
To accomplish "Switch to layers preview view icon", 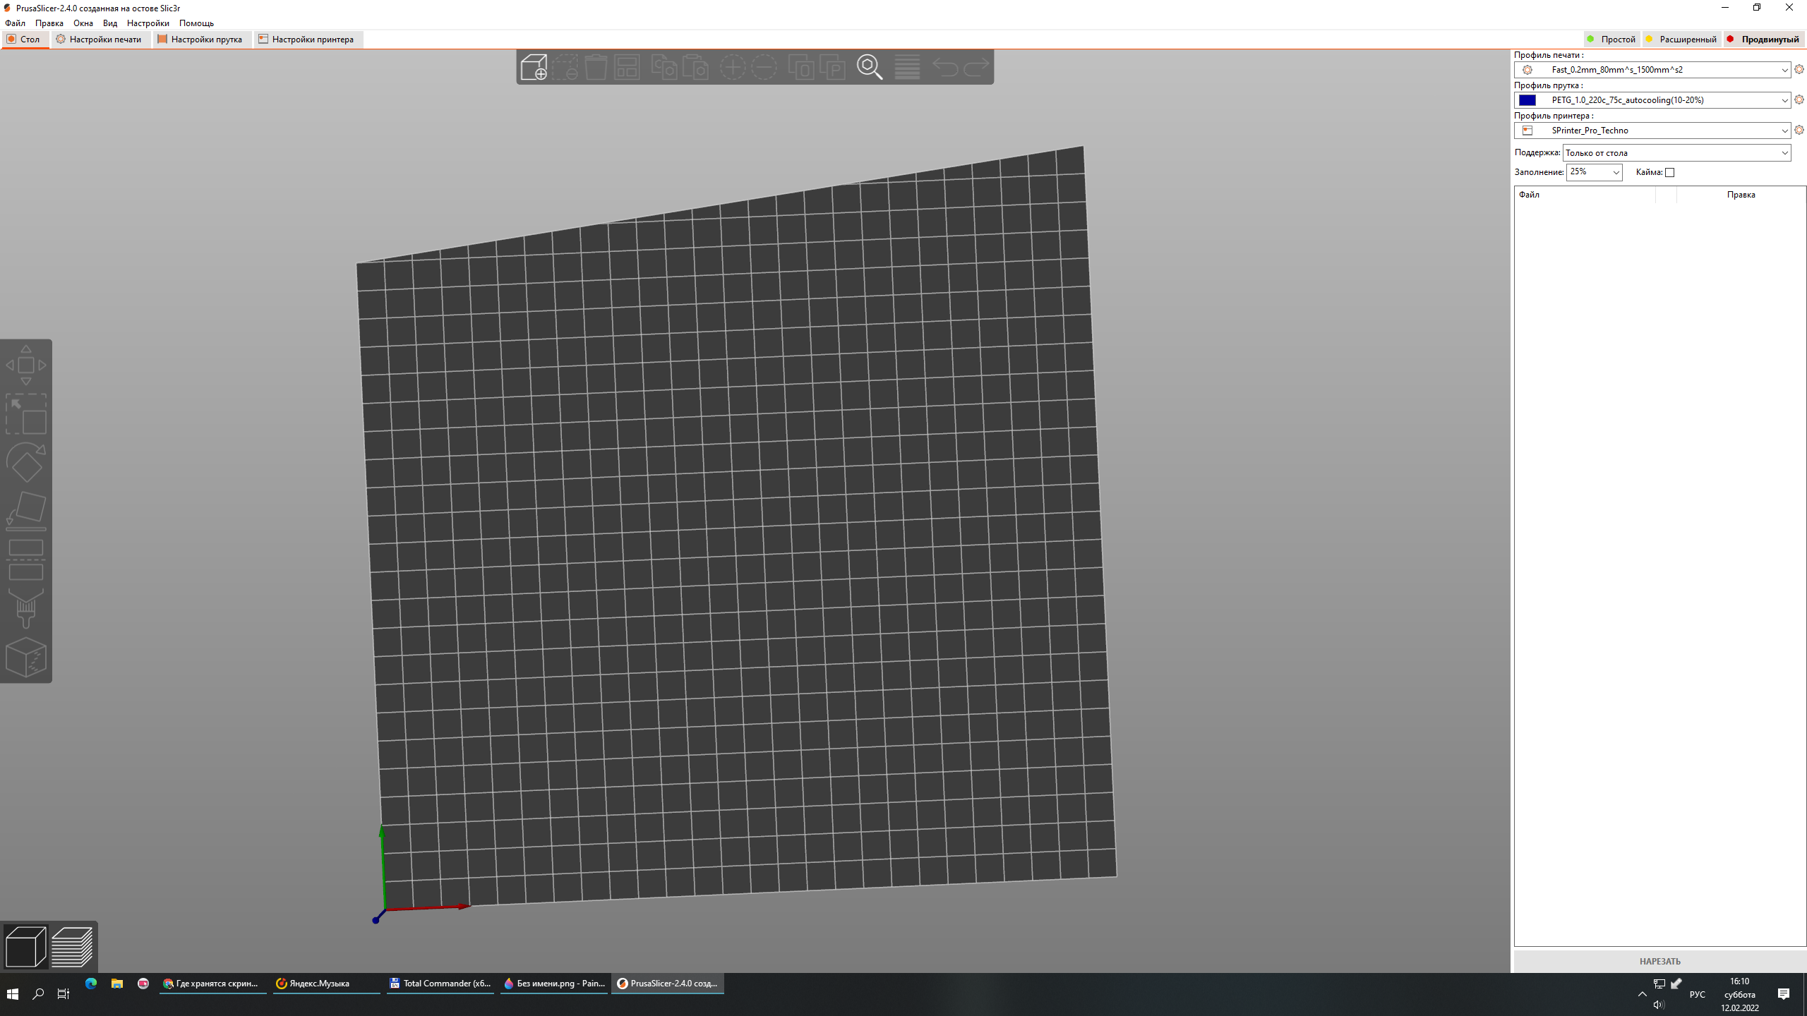I will 72,947.
